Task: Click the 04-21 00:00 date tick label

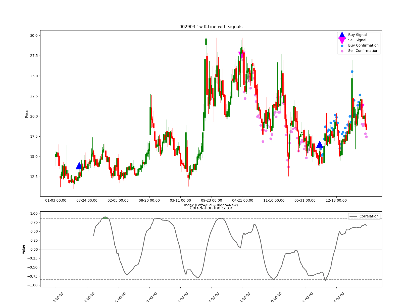Action: tap(243, 200)
